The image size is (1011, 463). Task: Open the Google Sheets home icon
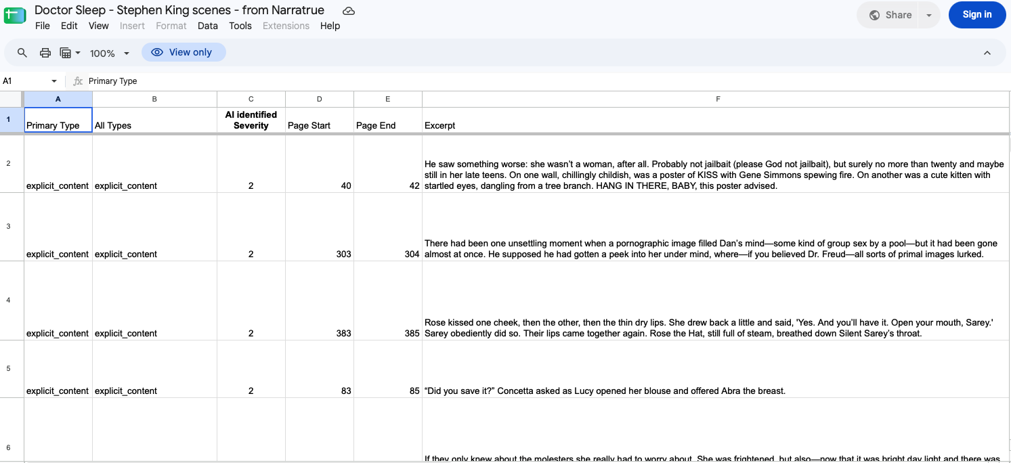tap(15, 16)
